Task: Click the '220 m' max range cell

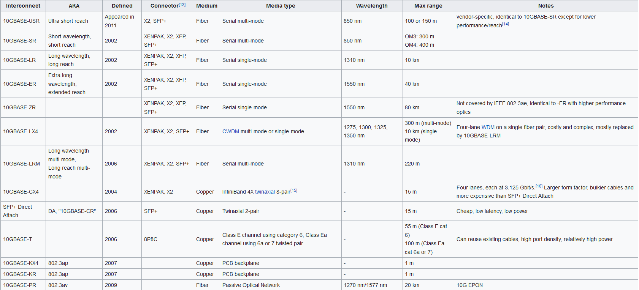Action: pyautogui.click(x=428, y=164)
